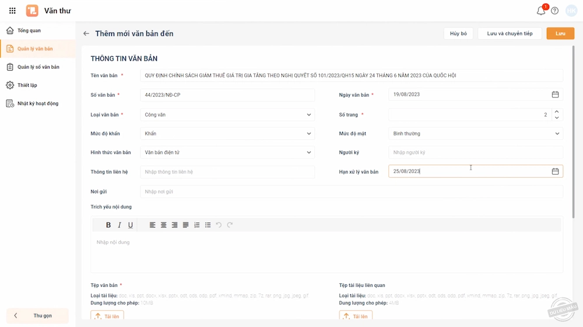Apply underline formatting in editor
The width and height of the screenshot is (583, 327).
(x=130, y=225)
